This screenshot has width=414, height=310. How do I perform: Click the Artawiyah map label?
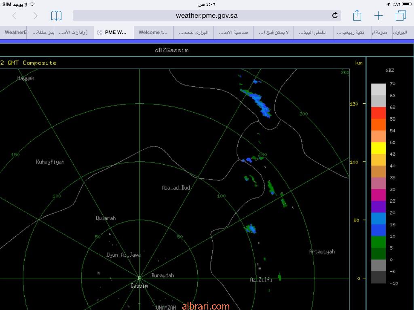(x=322, y=251)
